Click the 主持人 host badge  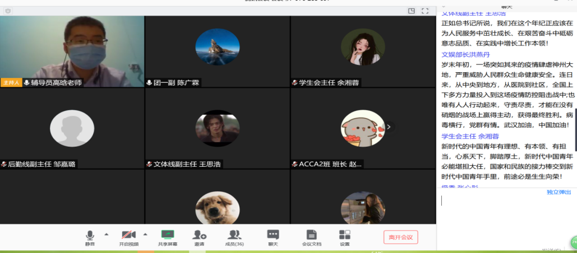[11, 83]
